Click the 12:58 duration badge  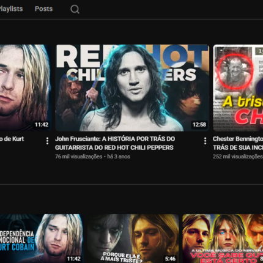(199, 125)
